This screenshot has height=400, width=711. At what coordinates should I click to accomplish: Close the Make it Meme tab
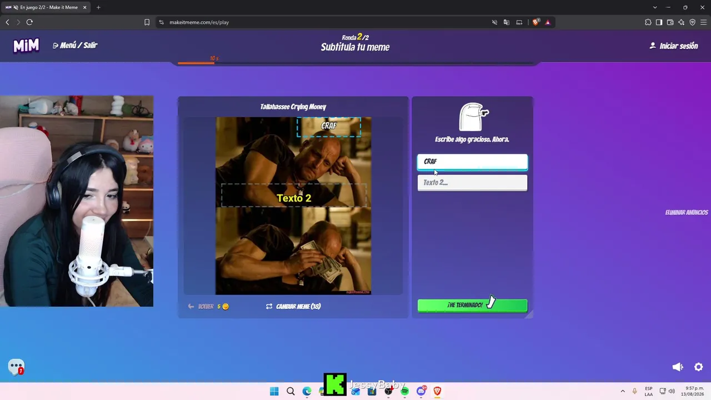[x=84, y=7]
